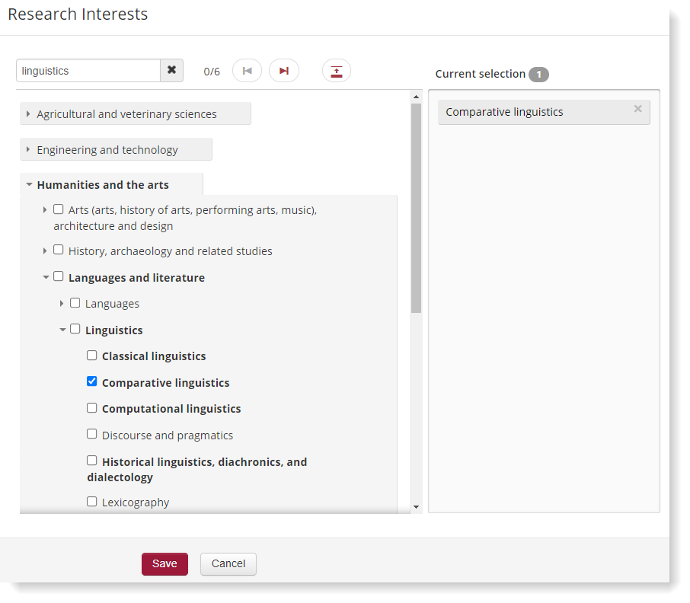
Task: Tick the Classical linguistics checkbox
Action: point(92,356)
